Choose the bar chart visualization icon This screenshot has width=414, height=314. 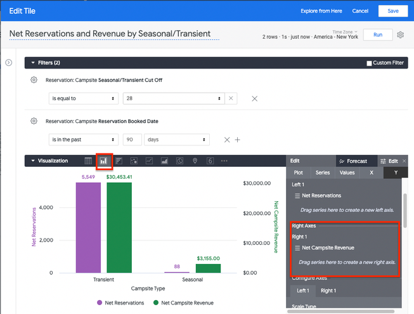[119, 161]
